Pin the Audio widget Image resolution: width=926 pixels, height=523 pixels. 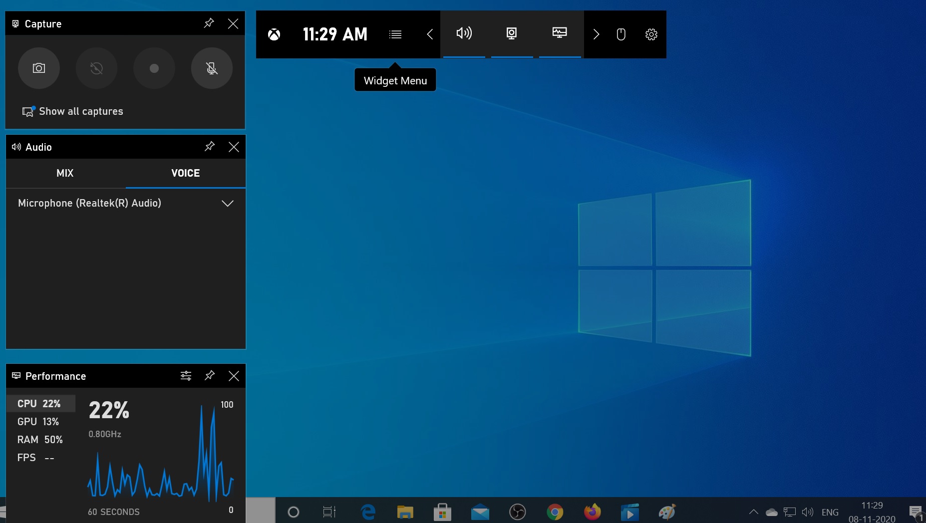pyautogui.click(x=210, y=147)
